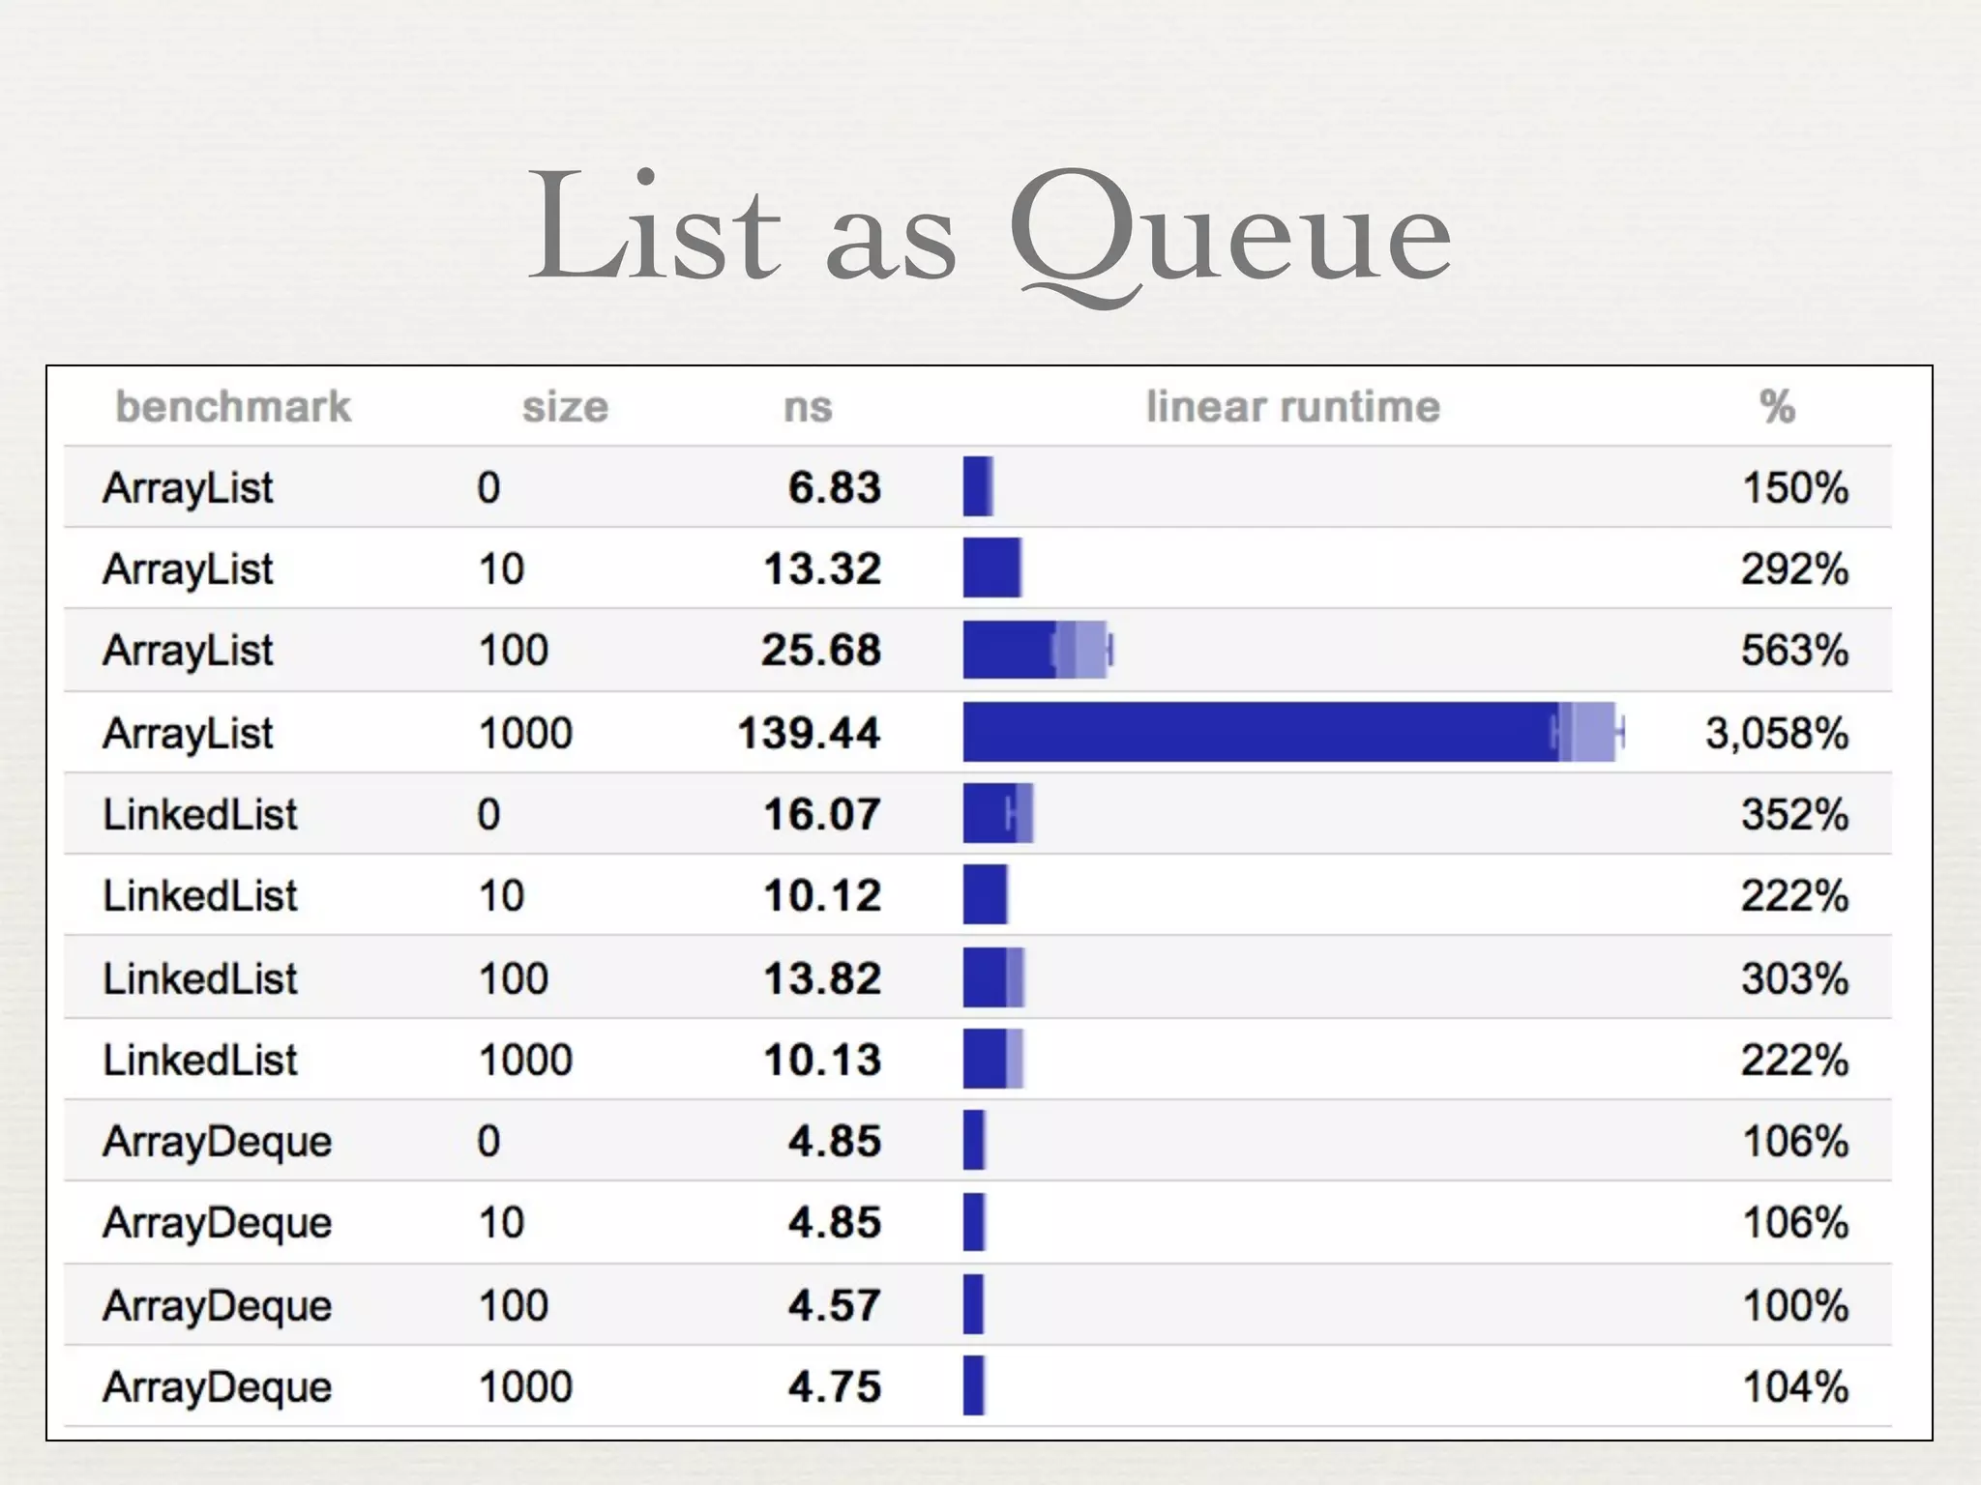Click 222% in the LinkedList size 10 row
The height and width of the screenshot is (1485, 1981).
(x=1795, y=895)
